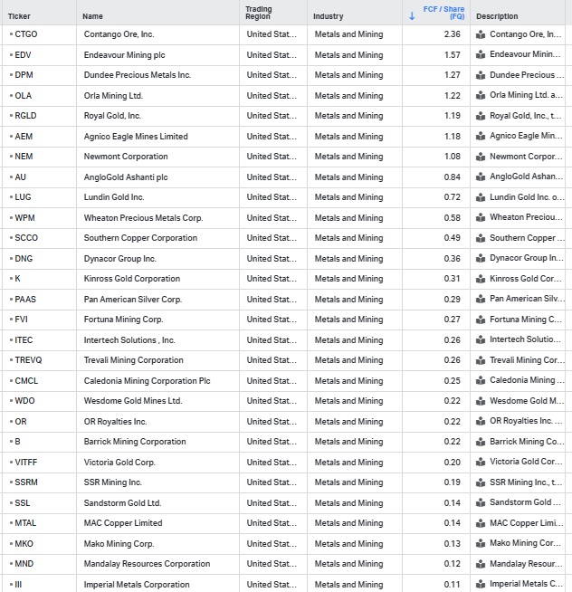Click the Description text for MAC Copper
Screen dimensions: 572x592
pyautogui.click(x=526, y=523)
